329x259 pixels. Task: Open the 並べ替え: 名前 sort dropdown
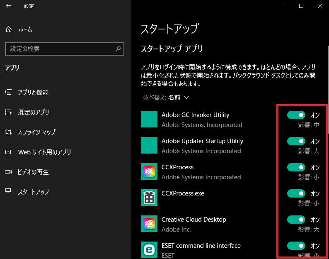(166, 98)
